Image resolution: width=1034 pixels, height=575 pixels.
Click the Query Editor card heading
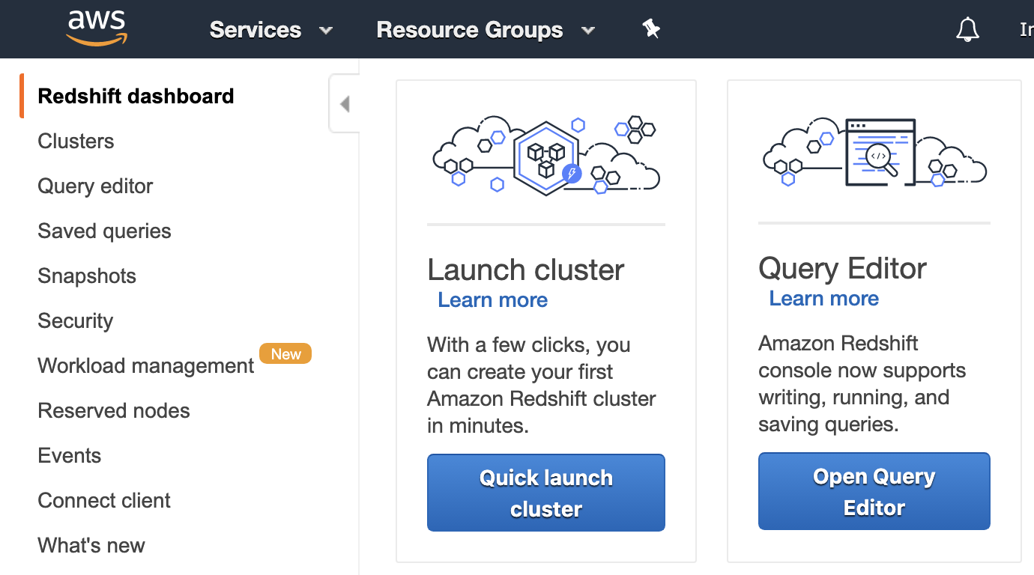coord(842,268)
